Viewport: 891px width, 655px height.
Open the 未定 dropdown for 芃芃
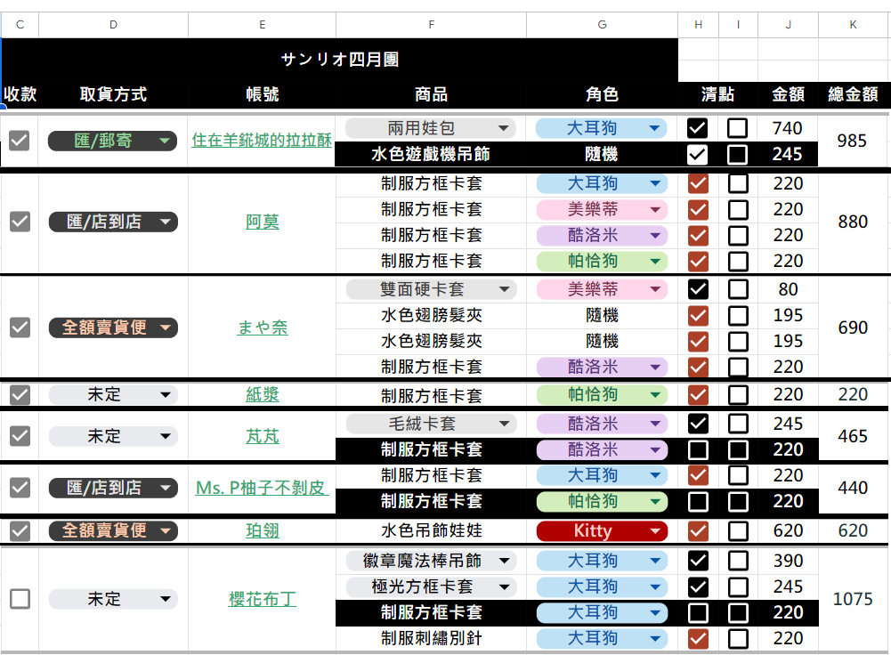click(113, 436)
